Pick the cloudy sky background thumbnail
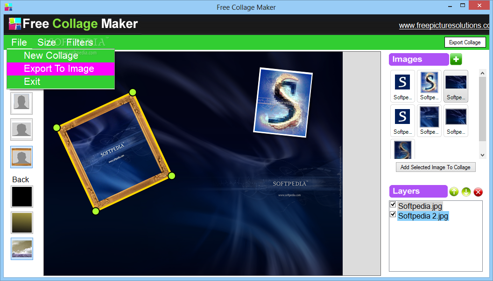 (x=21, y=249)
